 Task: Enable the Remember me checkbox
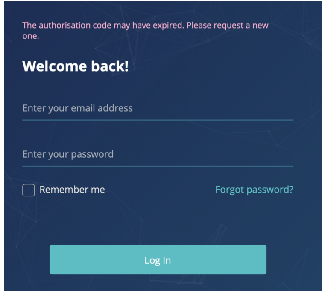[29, 190]
